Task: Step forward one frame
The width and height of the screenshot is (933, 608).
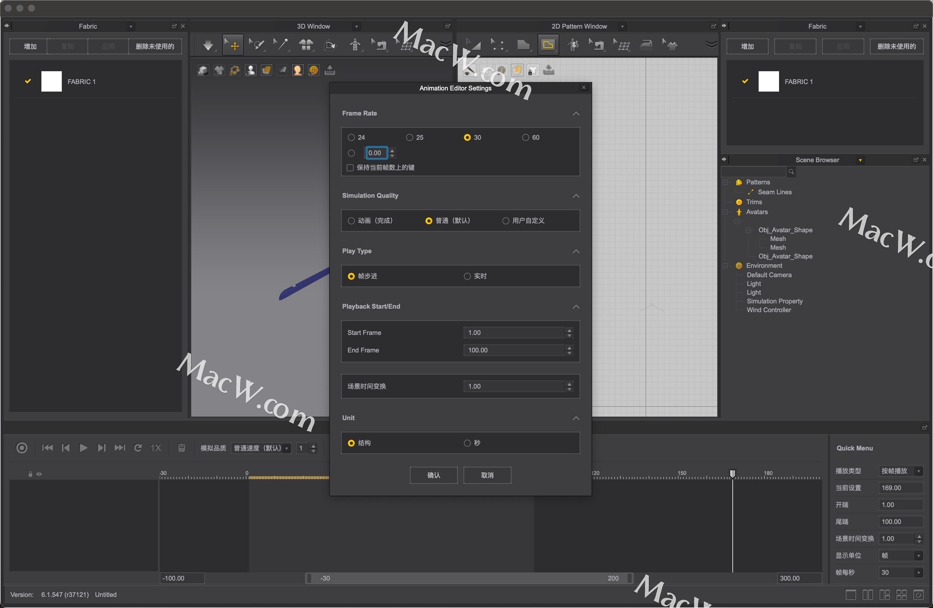Action: (x=102, y=448)
